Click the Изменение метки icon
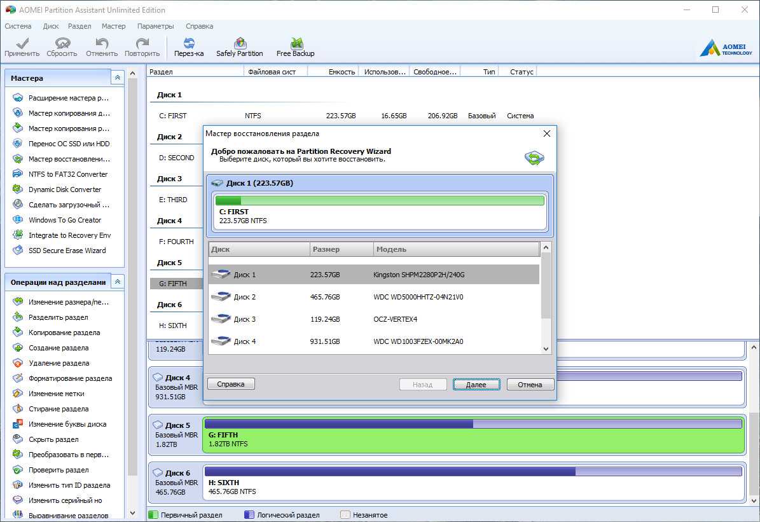 18,394
